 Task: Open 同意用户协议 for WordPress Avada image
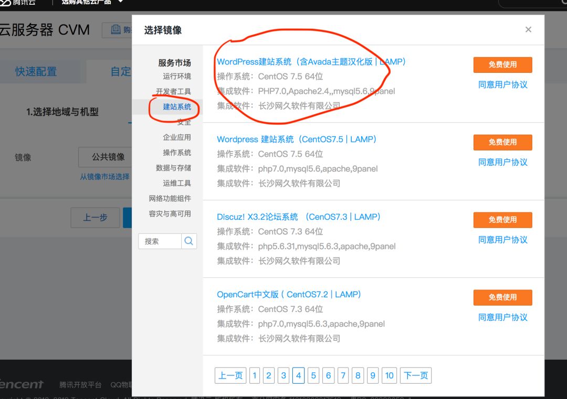[502, 85]
